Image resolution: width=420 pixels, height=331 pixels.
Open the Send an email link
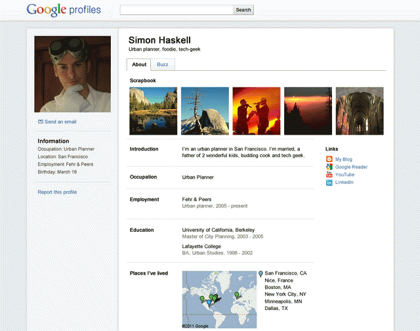[60, 121]
